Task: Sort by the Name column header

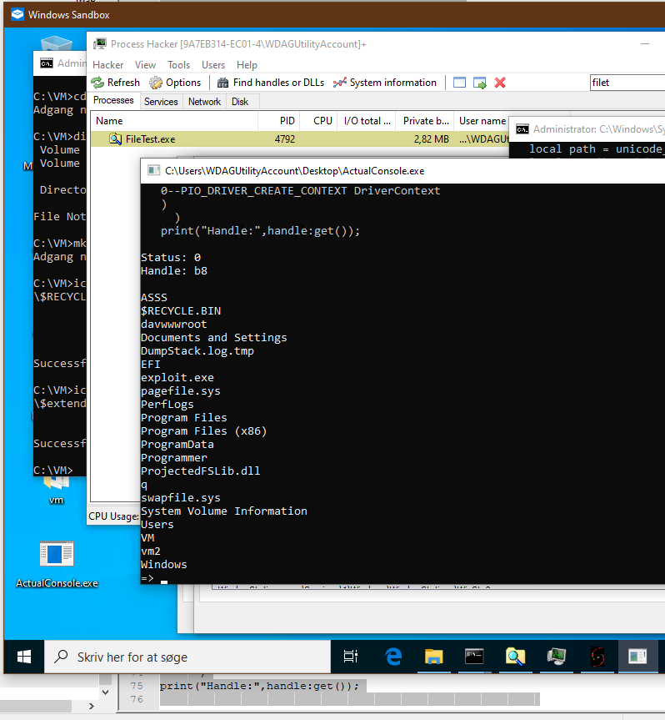Action: (174, 121)
